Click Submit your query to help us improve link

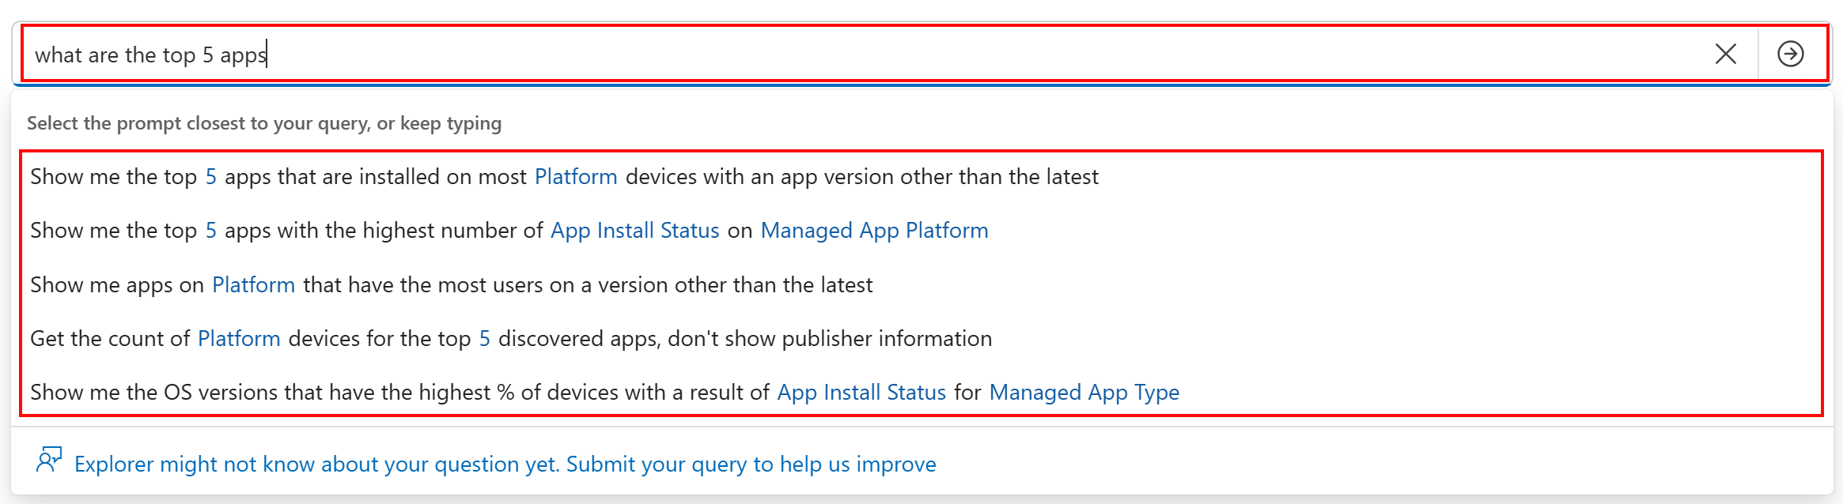coord(751,464)
